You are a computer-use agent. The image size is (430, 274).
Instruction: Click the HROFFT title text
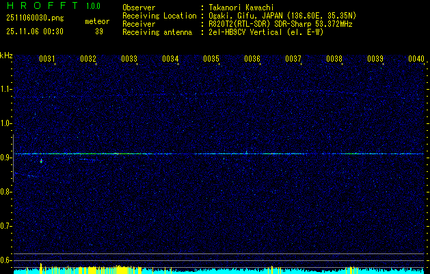(39, 7)
